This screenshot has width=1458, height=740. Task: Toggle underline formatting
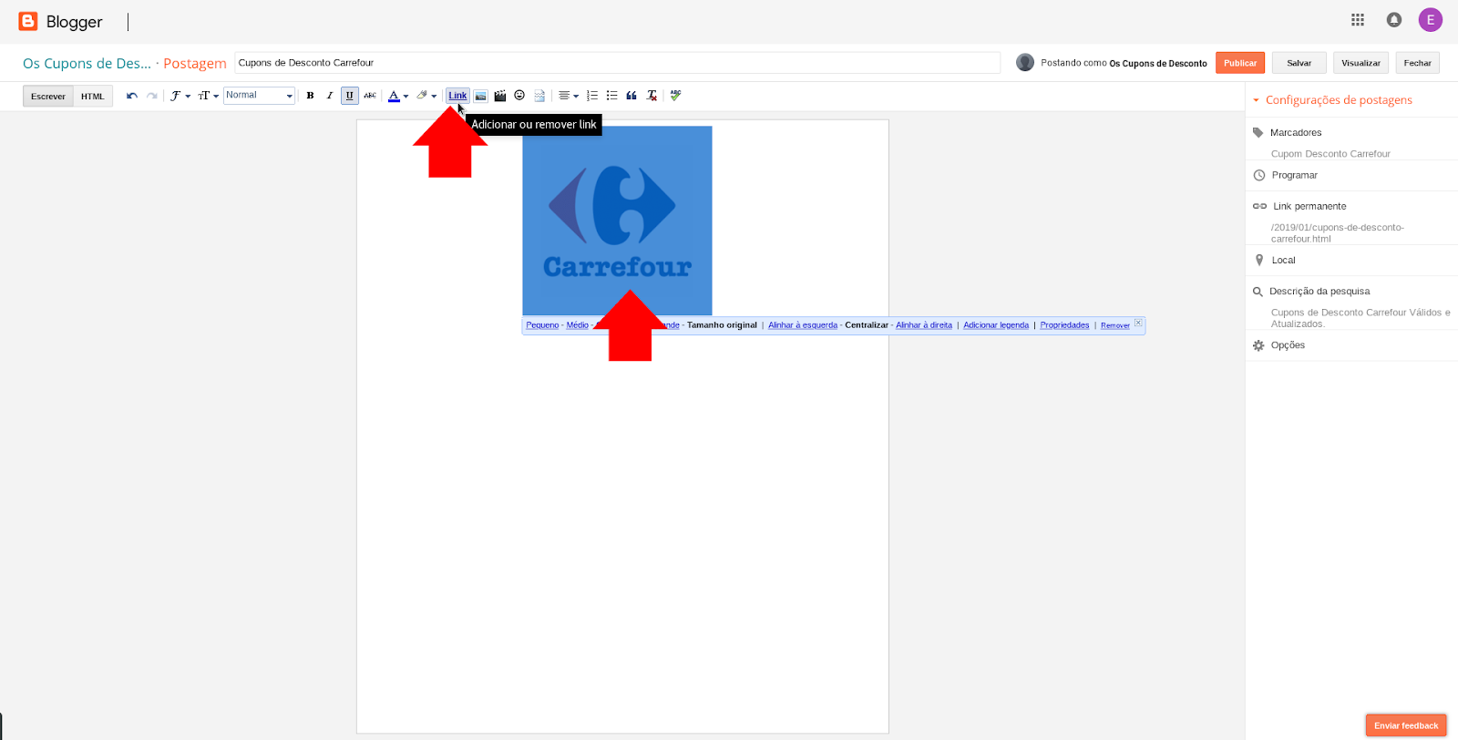click(350, 96)
